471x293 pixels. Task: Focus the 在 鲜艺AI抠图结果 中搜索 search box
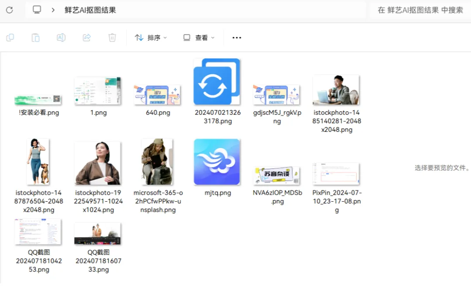pyautogui.click(x=420, y=10)
